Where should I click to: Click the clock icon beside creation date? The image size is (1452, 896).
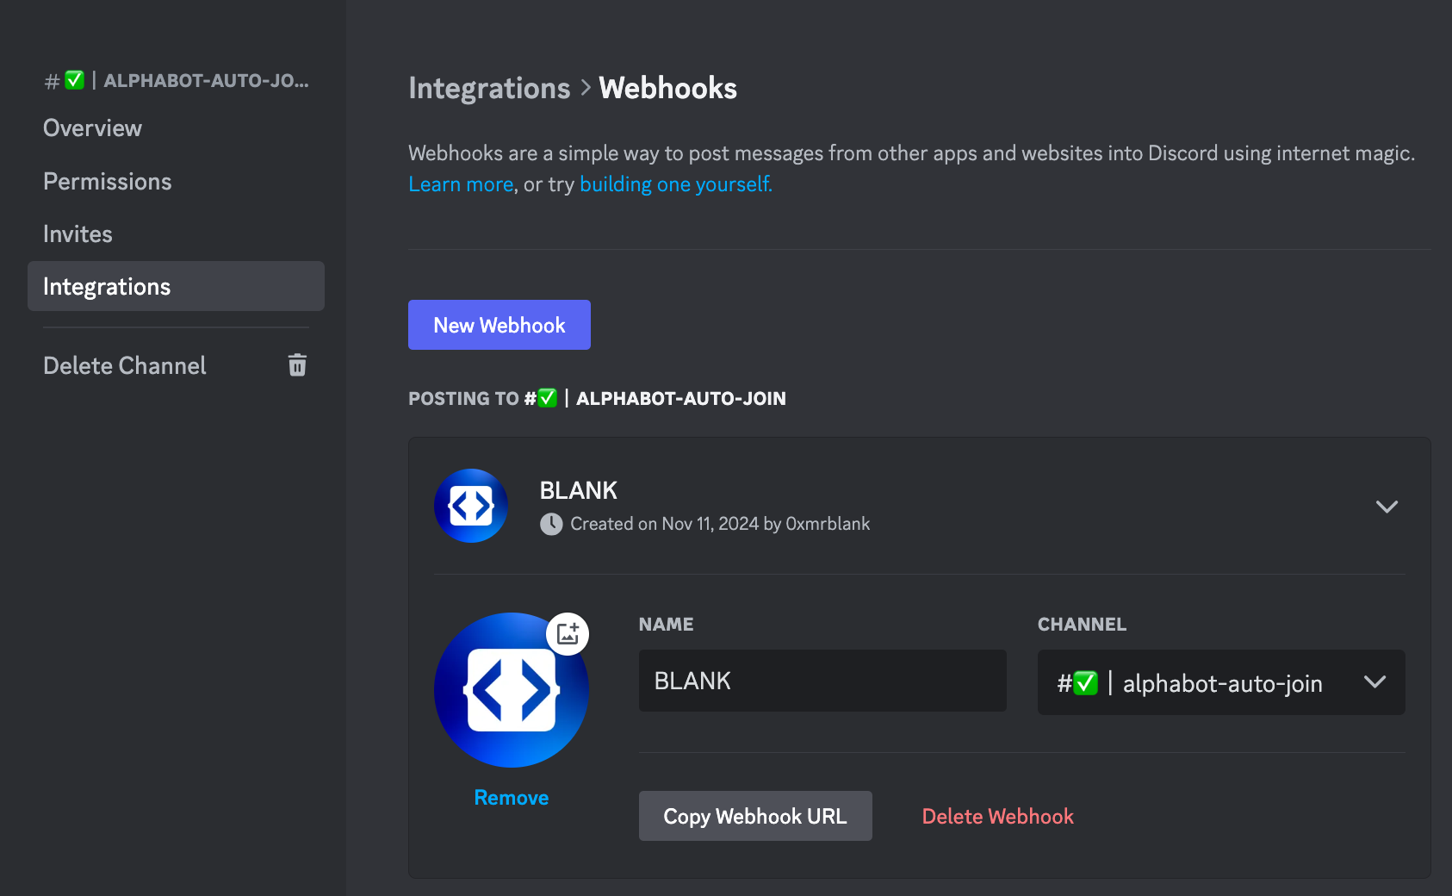pos(551,524)
